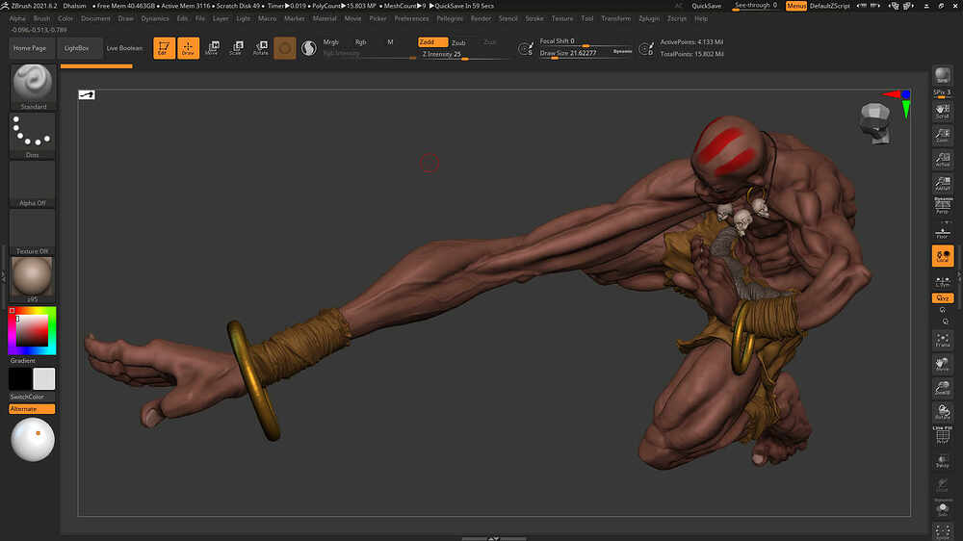Open the Zplugin menu
This screenshot has width=963, height=541.
click(649, 18)
